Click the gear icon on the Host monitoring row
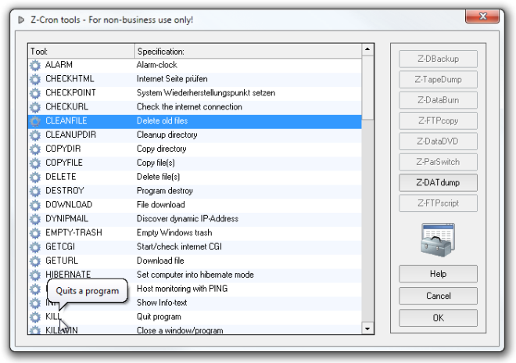The image size is (516, 363). pos(35,289)
